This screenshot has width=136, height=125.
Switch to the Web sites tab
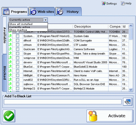[41, 12]
